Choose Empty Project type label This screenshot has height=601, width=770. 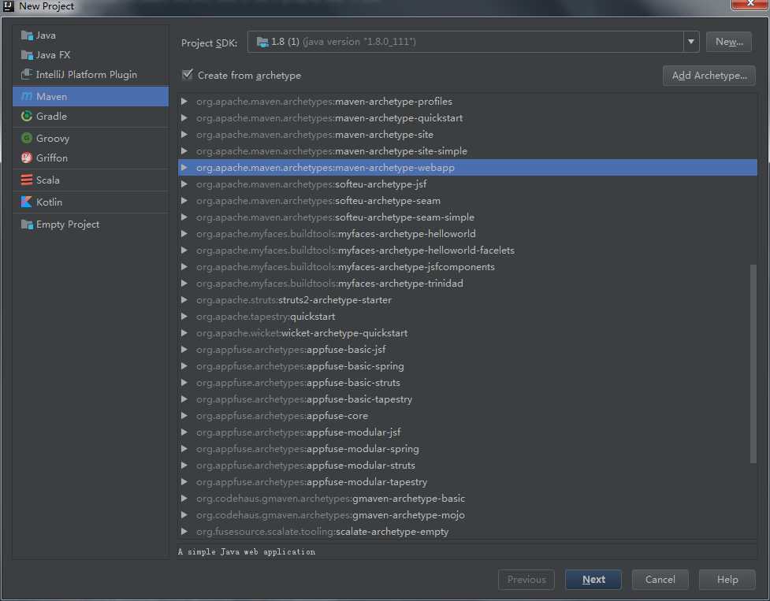[68, 224]
